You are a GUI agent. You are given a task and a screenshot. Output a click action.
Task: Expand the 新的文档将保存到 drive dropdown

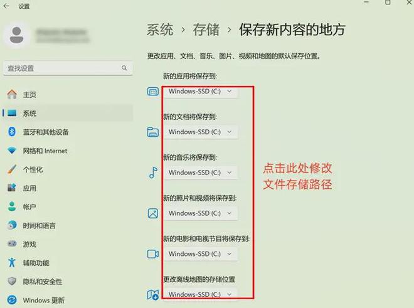point(200,132)
